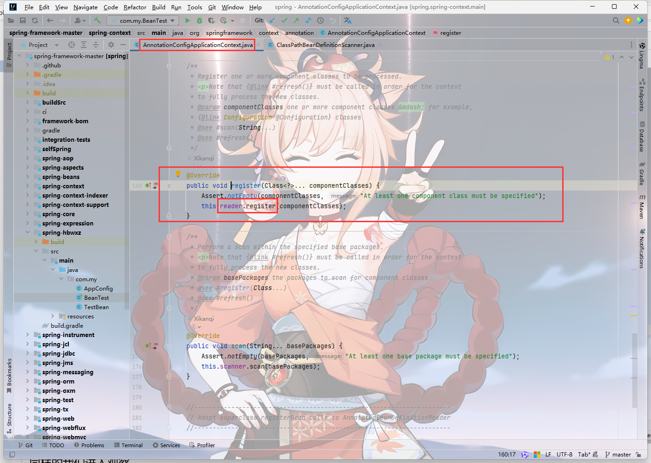Open the Navigate menu
The height and width of the screenshot is (463, 651).
point(86,7)
